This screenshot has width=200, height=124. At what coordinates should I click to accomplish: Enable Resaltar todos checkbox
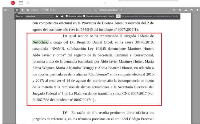click(66, 16)
